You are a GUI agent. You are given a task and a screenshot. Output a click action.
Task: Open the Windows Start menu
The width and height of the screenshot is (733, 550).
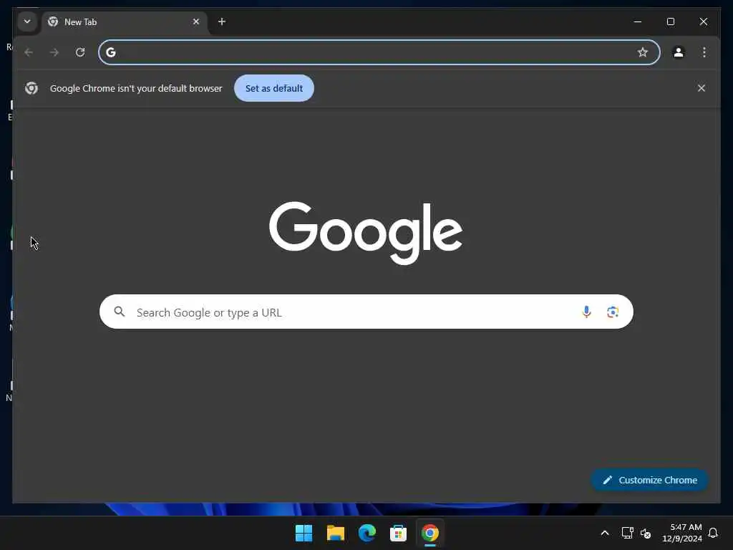304,533
